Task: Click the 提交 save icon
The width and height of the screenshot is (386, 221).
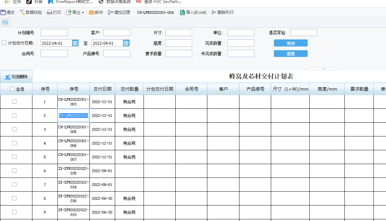Action: point(3,12)
